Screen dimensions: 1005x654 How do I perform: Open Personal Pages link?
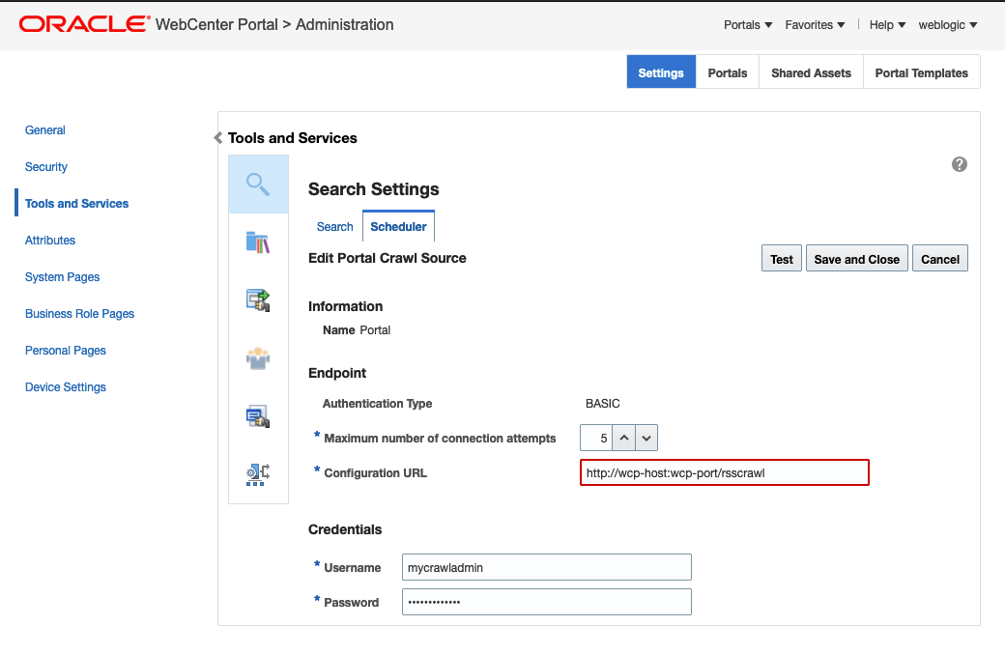point(66,351)
